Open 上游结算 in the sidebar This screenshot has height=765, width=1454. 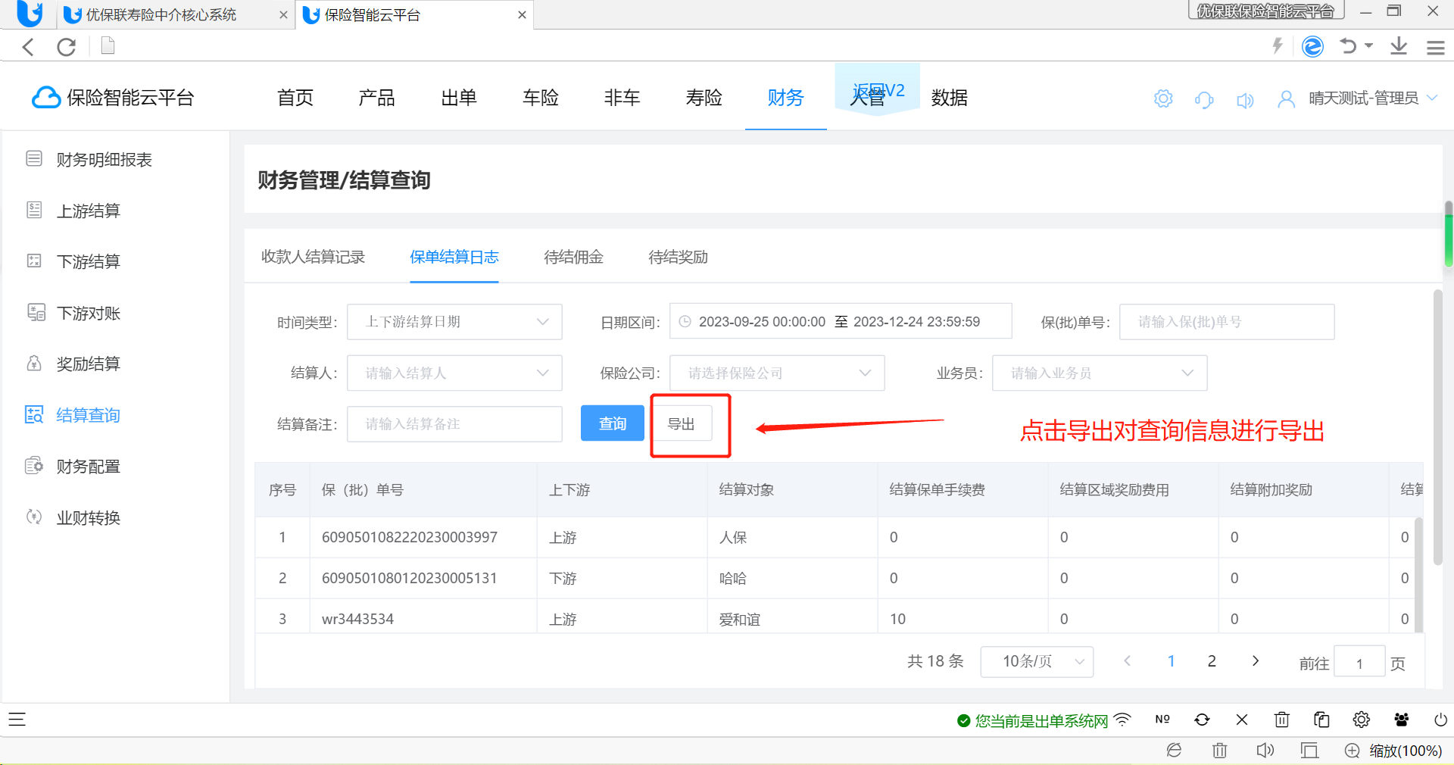pyautogui.click(x=89, y=211)
